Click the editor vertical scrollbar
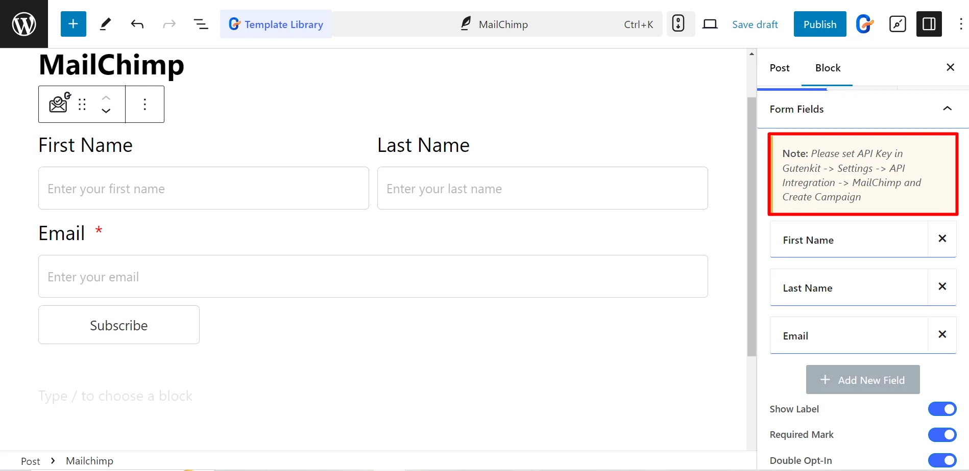Viewport: 969px width, 471px height. coord(752,226)
